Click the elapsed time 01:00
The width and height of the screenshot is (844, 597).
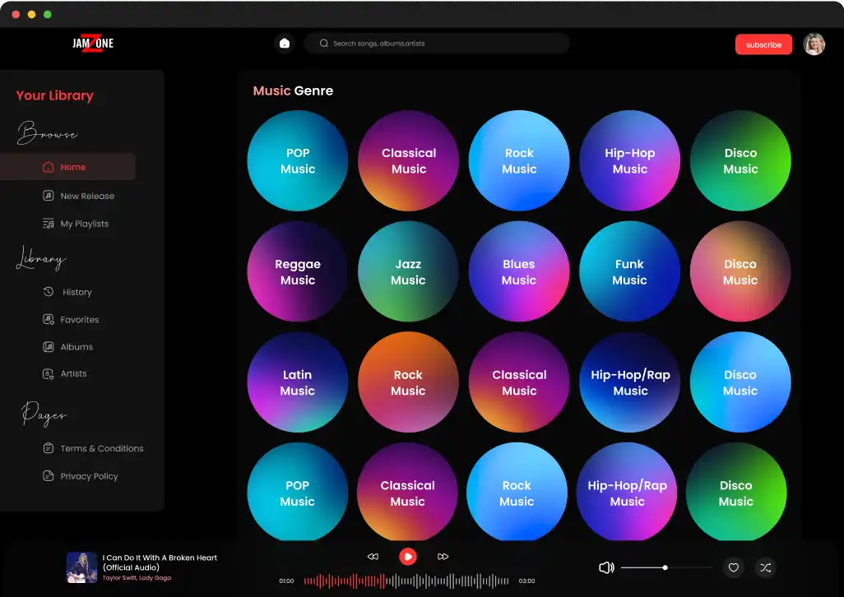286,581
